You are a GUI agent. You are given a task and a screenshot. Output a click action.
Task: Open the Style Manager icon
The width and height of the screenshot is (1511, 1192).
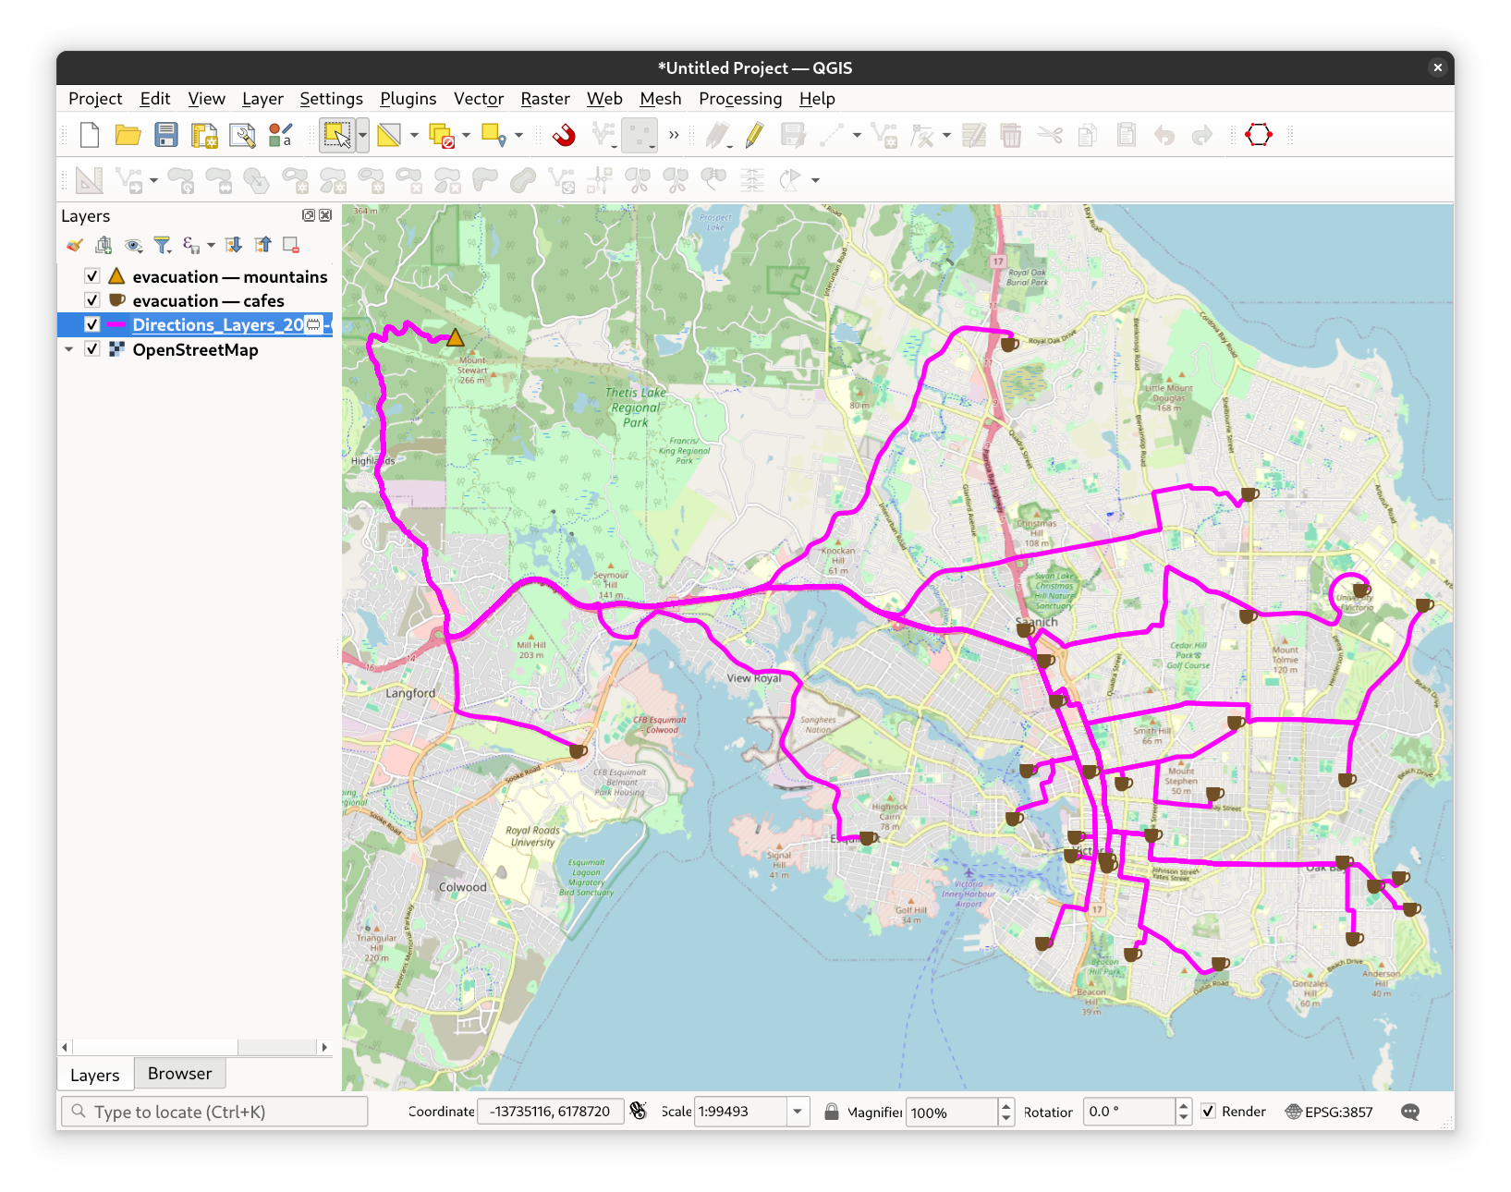(280, 136)
